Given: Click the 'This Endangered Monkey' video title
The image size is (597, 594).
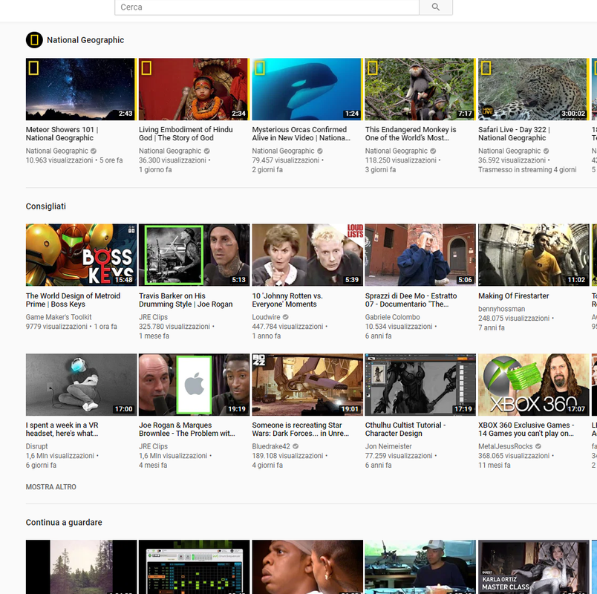Looking at the screenshot, I should pos(411,134).
